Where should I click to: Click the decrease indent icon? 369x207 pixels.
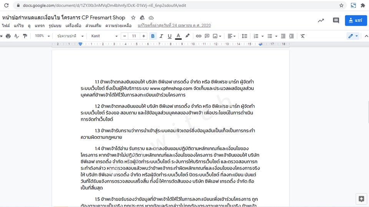283,36
